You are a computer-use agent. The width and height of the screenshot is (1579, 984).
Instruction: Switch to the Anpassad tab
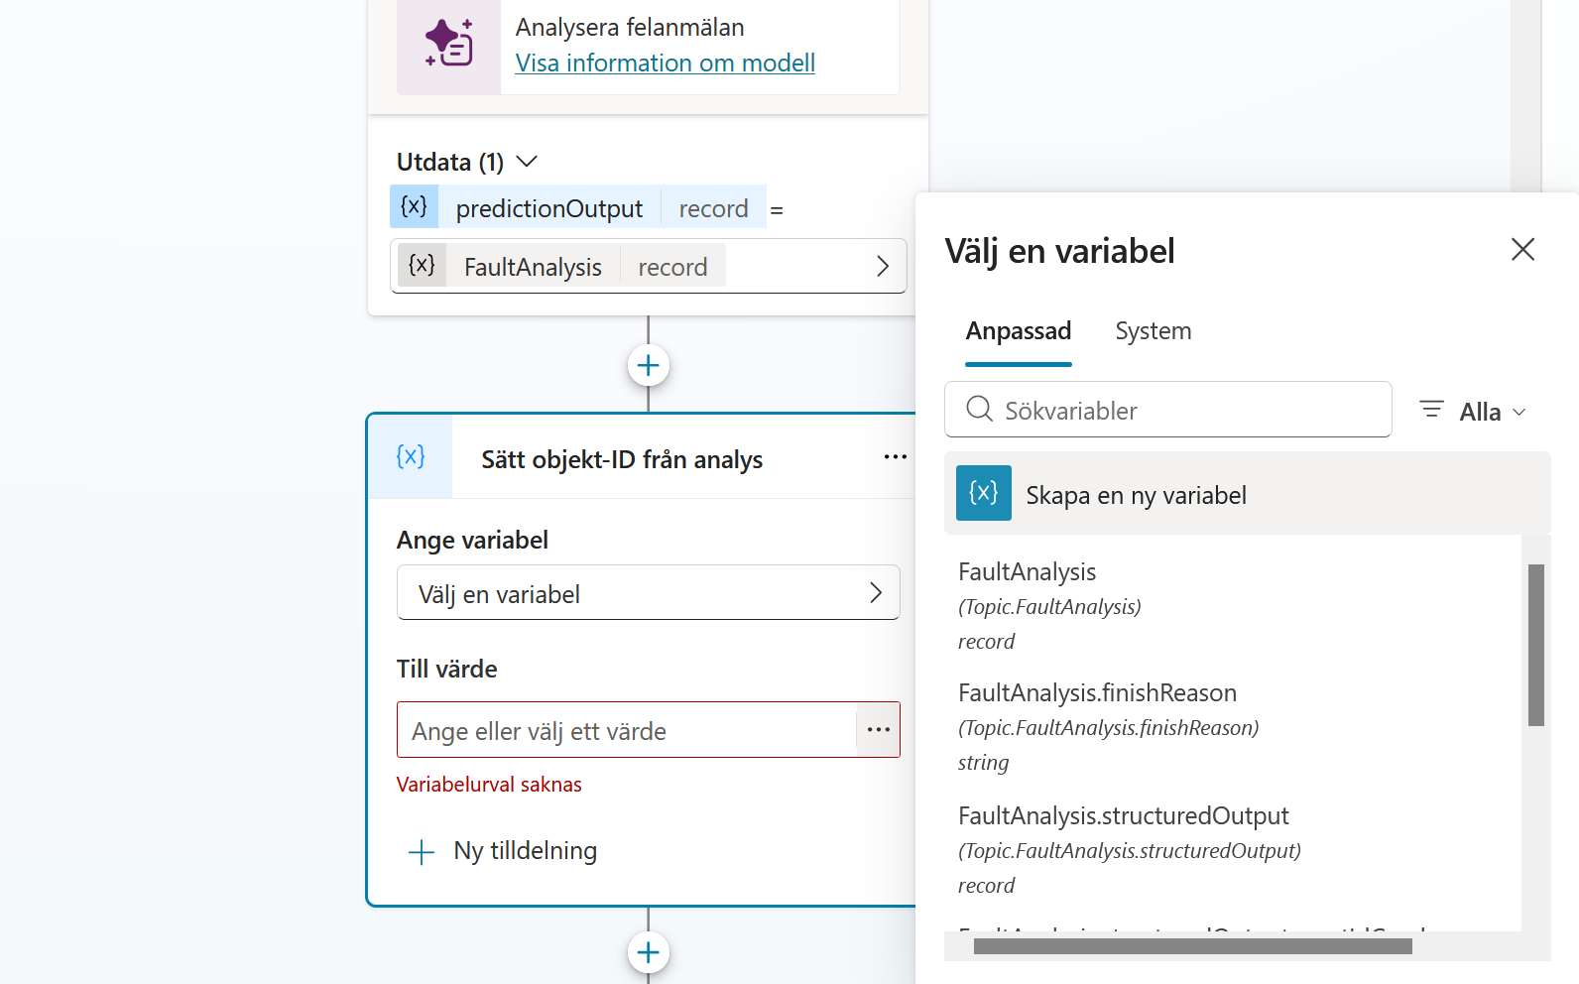pos(1019,331)
